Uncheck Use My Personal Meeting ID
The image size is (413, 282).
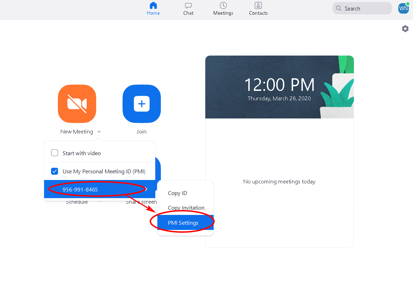click(x=55, y=171)
